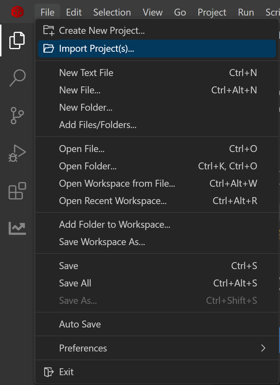This screenshot has width=280, height=385.
Task: Open the Selection menu
Action: click(112, 12)
